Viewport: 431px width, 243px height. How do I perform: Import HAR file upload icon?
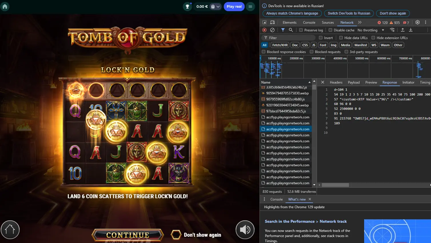pos(403,30)
